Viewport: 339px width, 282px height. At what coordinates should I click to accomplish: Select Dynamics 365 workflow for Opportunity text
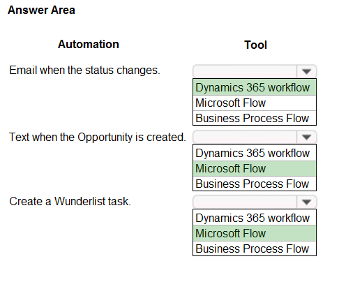click(x=255, y=153)
